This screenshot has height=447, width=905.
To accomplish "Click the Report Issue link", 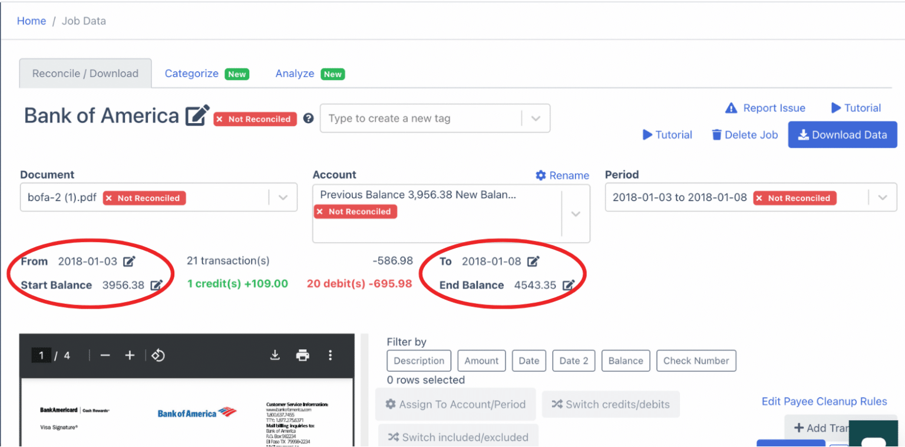I will click(x=765, y=108).
